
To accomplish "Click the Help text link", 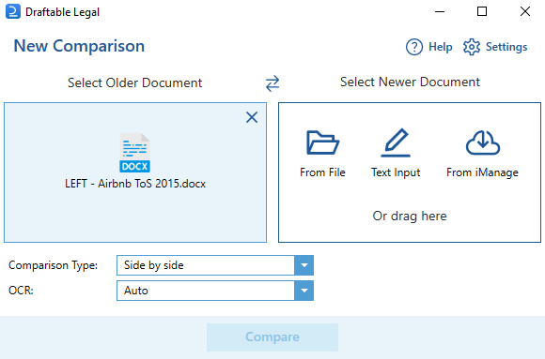I will 441,47.
